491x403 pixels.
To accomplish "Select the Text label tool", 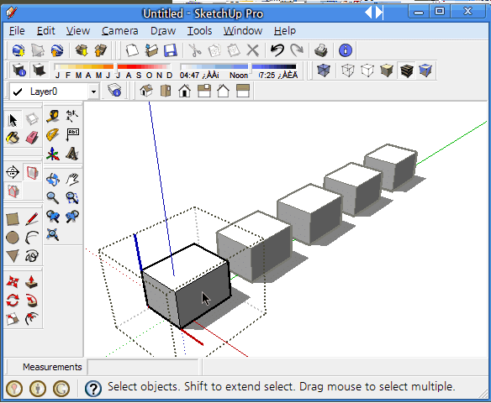I will coord(72,135).
